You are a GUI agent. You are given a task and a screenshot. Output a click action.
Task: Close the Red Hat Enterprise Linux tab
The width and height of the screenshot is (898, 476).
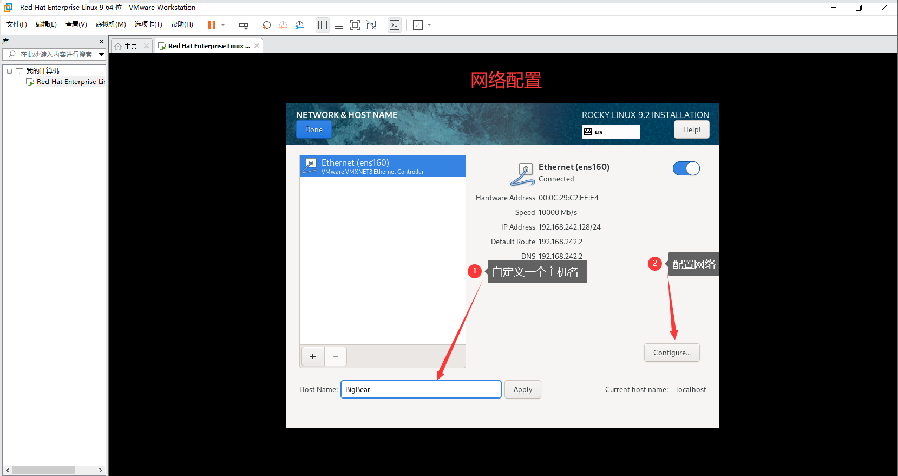pyautogui.click(x=257, y=46)
